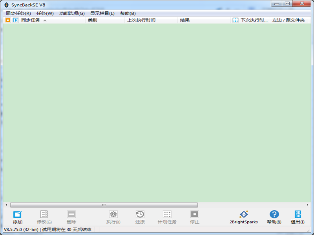
Task: Open the 同步任务(R) menu
Action: (x=18, y=13)
